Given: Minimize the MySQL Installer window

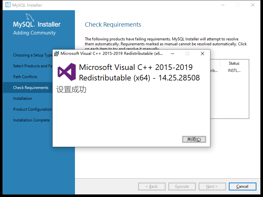Looking at the screenshot, I should [223, 5].
